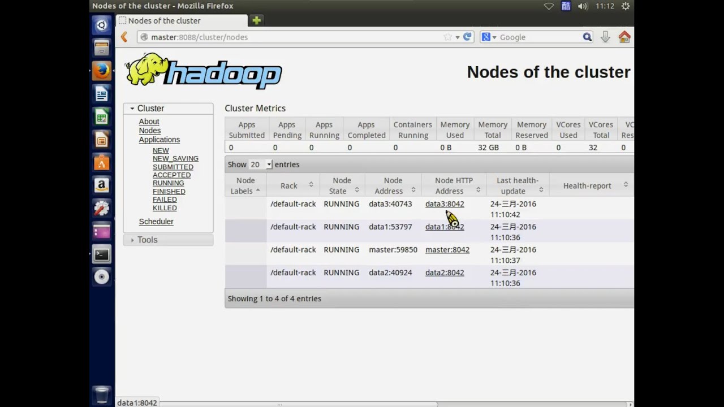The width and height of the screenshot is (724, 407).
Task: Sort table by Node State column
Action: point(342,185)
